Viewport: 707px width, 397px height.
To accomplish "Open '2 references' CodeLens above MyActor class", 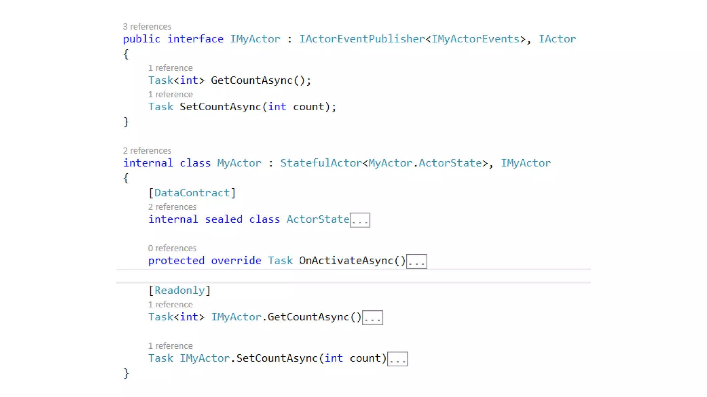I will coord(147,151).
